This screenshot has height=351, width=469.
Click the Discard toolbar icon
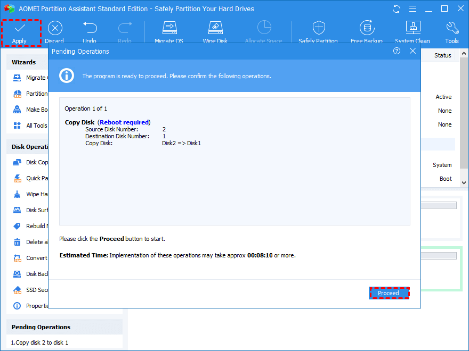(x=54, y=28)
